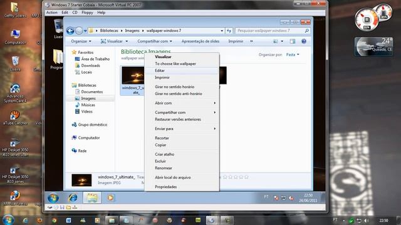Open Advanced SystemCare 4 desktop icon
The image size is (401, 225).
tap(15, 94)
